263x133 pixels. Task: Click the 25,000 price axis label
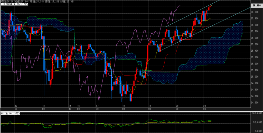click(x=256, y=77)
